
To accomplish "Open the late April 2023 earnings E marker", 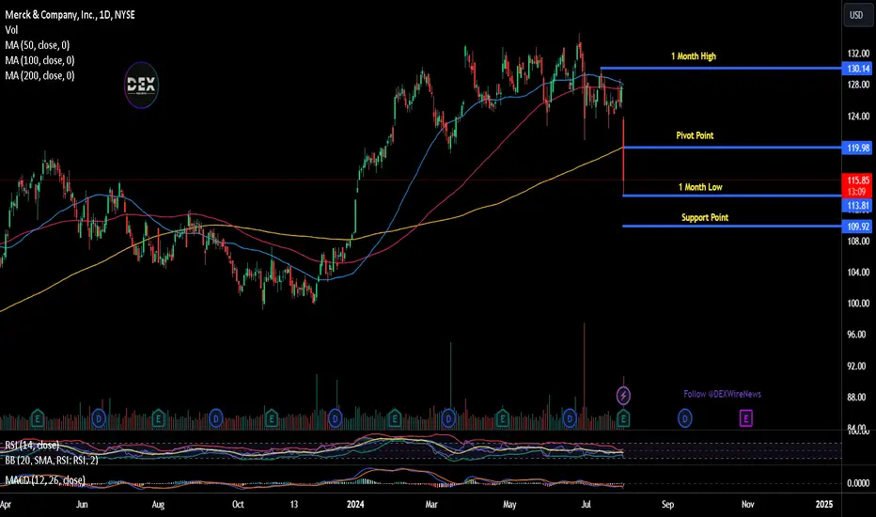I will click(x=38, y=417).
